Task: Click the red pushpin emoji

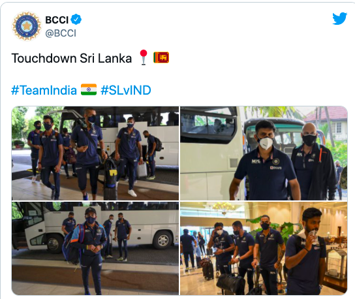Action: point(144,57)
